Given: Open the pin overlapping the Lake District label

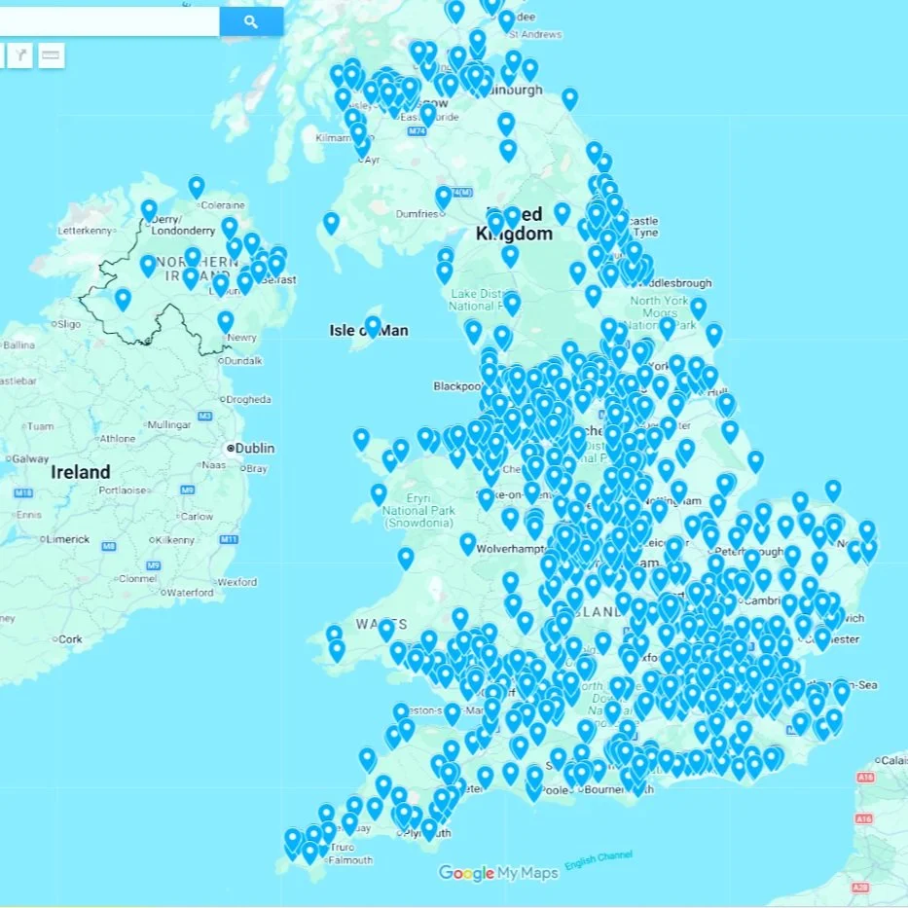Looking at the screenshot, I should [512, 304].
